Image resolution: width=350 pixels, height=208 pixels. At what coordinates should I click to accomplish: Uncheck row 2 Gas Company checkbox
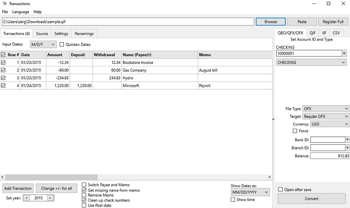[x=3, y=70]
